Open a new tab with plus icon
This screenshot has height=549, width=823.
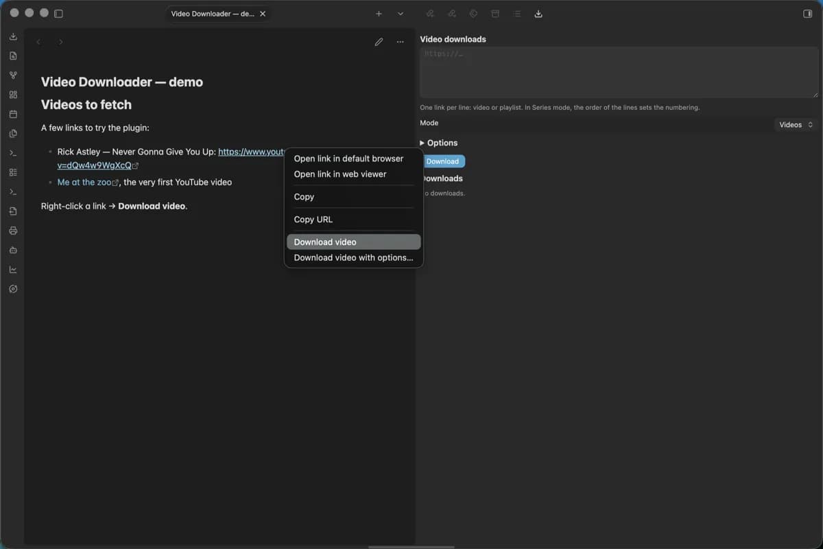coord(379,14)
